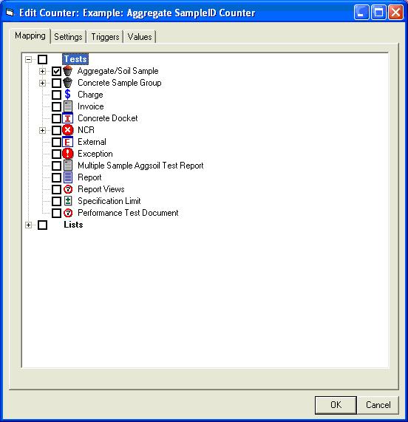This screenshot has width=408, height=422.
Task: Click the Report Views question icon
Action: click(68, 189)
